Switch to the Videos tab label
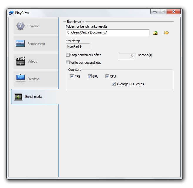193x188 pixels. point(32,61)
